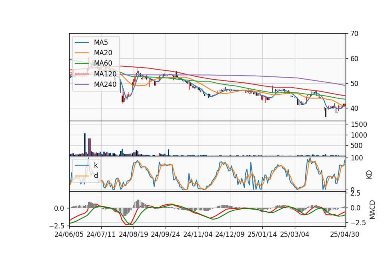Click the left MACD axis value 0.0
The image size is (384, 276).
coord(59,208)
